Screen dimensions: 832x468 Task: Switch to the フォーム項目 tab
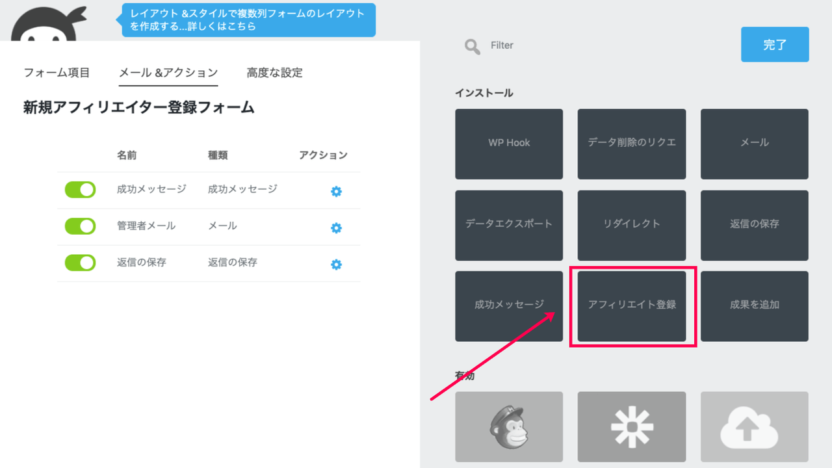tap(57, 73)
